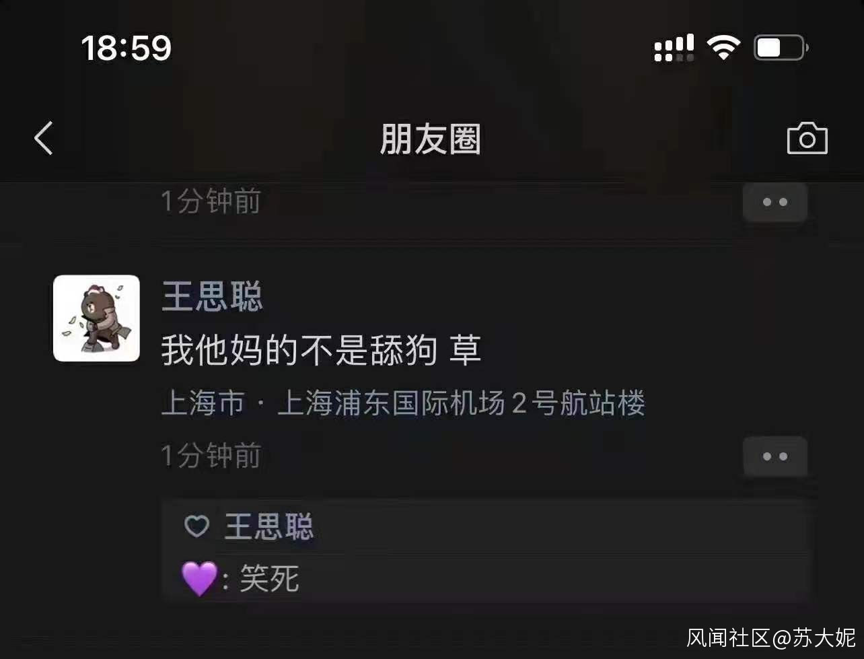
Task: Tap the battery status indicator
Action: point(781,48)
